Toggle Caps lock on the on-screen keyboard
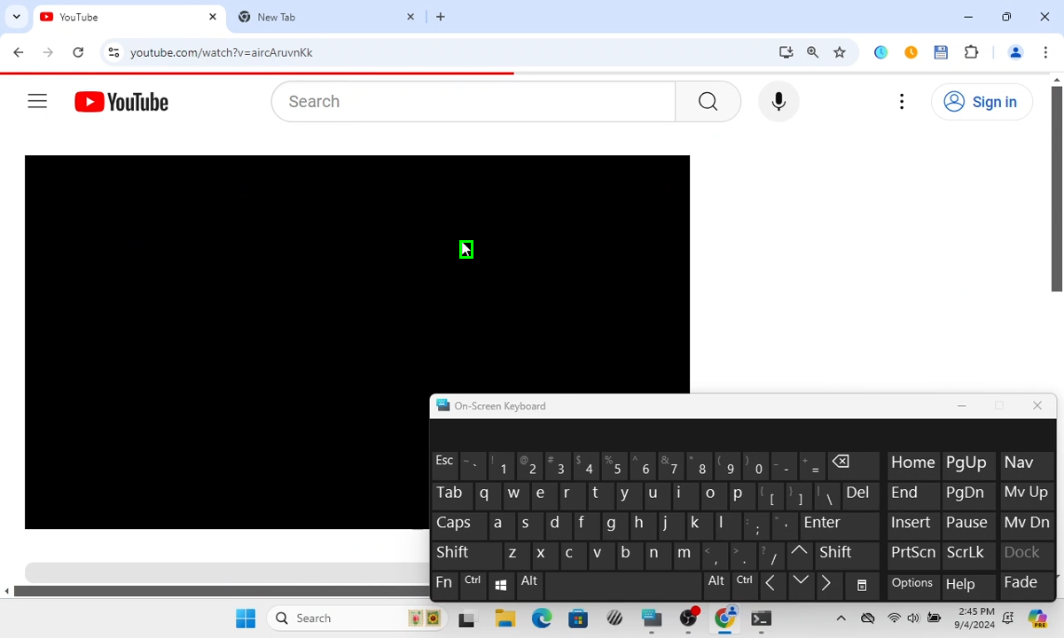Screen dimensions: 1064x638 click(454, 523)
